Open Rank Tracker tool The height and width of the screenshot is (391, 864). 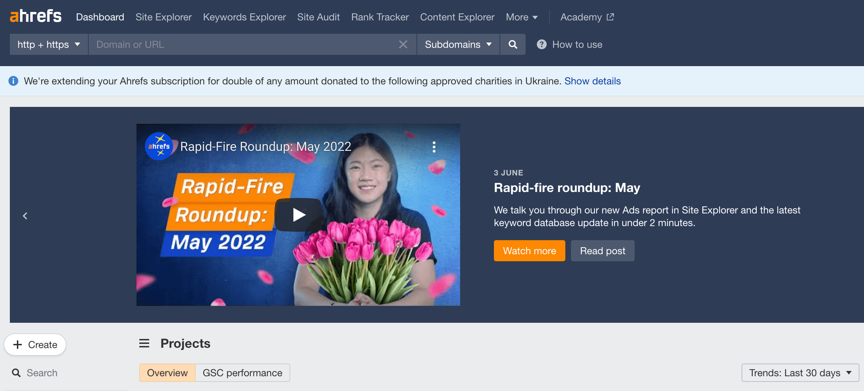[x=380, y=17]
